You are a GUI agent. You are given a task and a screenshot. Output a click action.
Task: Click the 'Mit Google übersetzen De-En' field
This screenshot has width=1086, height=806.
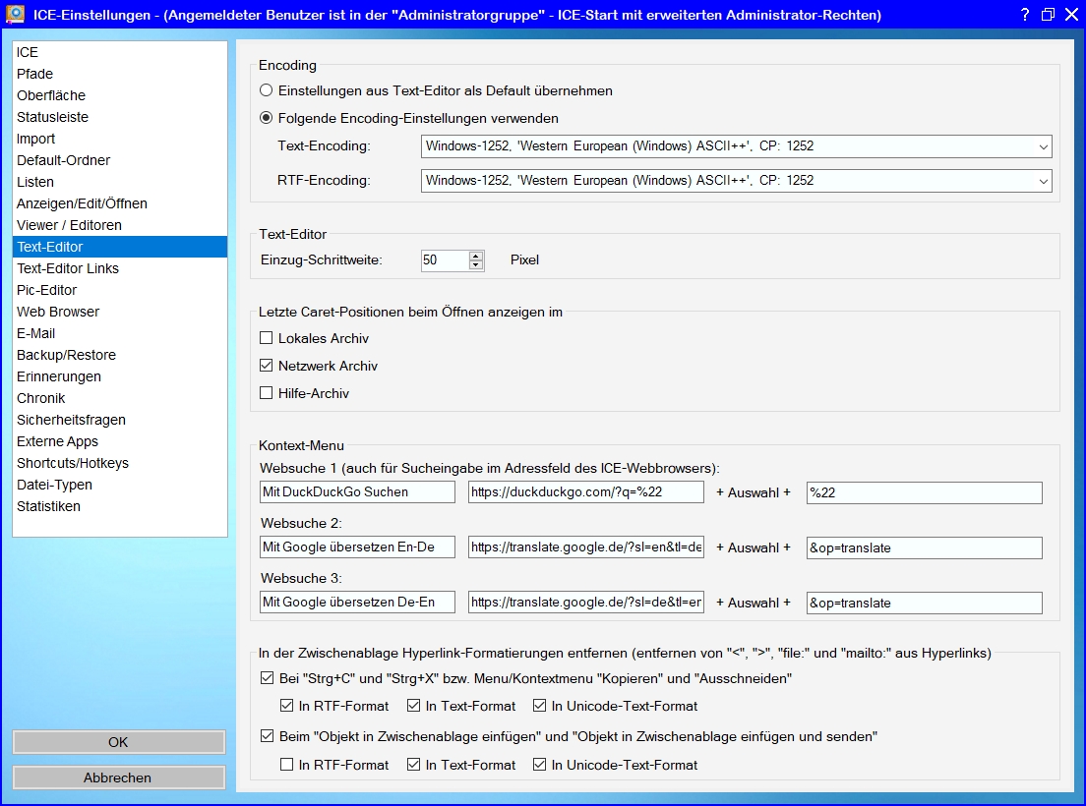tap(357, 602)
